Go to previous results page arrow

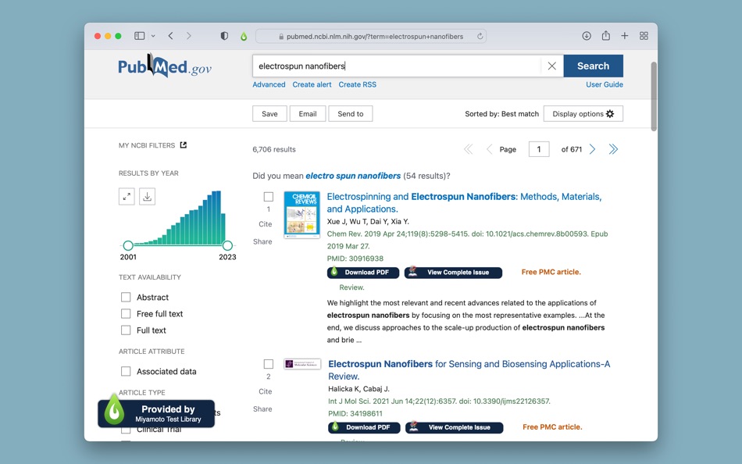(489, 150)
